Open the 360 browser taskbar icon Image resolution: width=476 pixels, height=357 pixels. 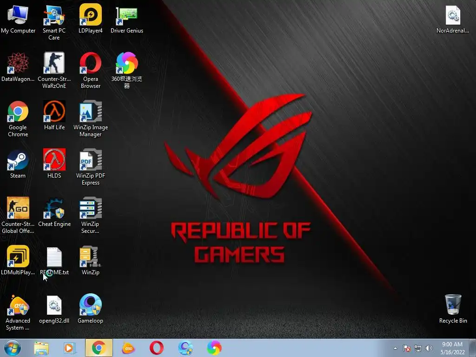coord(214,348)
